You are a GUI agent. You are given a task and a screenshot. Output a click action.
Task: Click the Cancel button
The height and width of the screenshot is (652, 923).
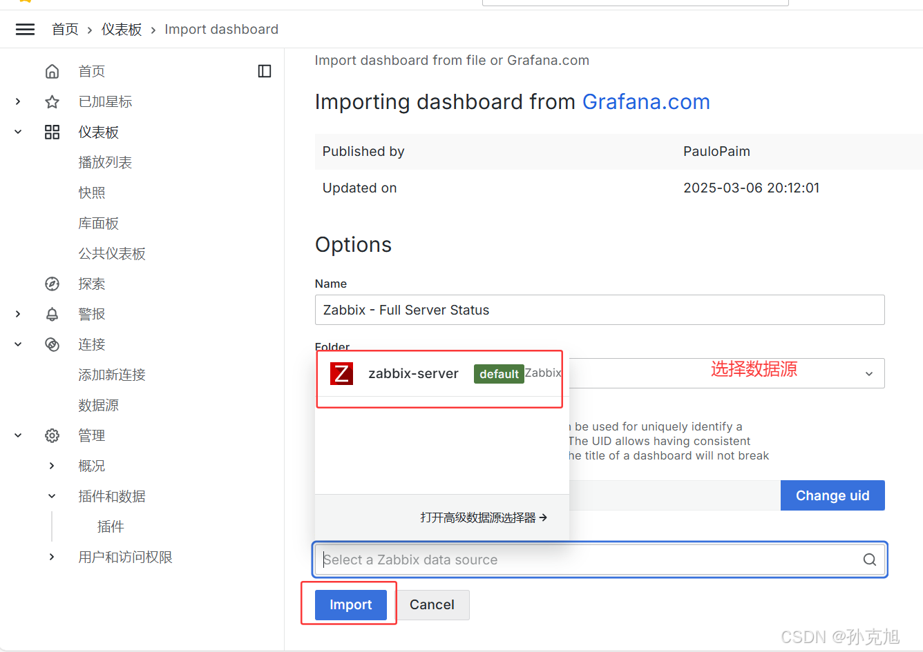coord(432,604)
